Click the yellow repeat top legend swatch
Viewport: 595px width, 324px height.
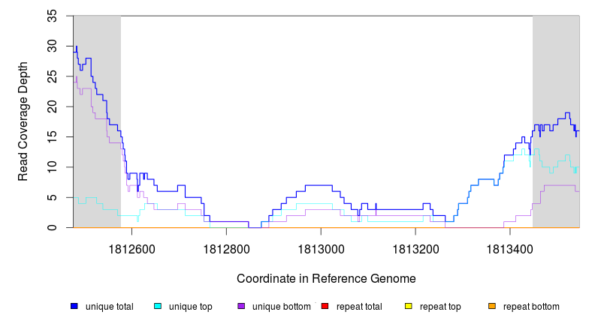tap(409, 307)
